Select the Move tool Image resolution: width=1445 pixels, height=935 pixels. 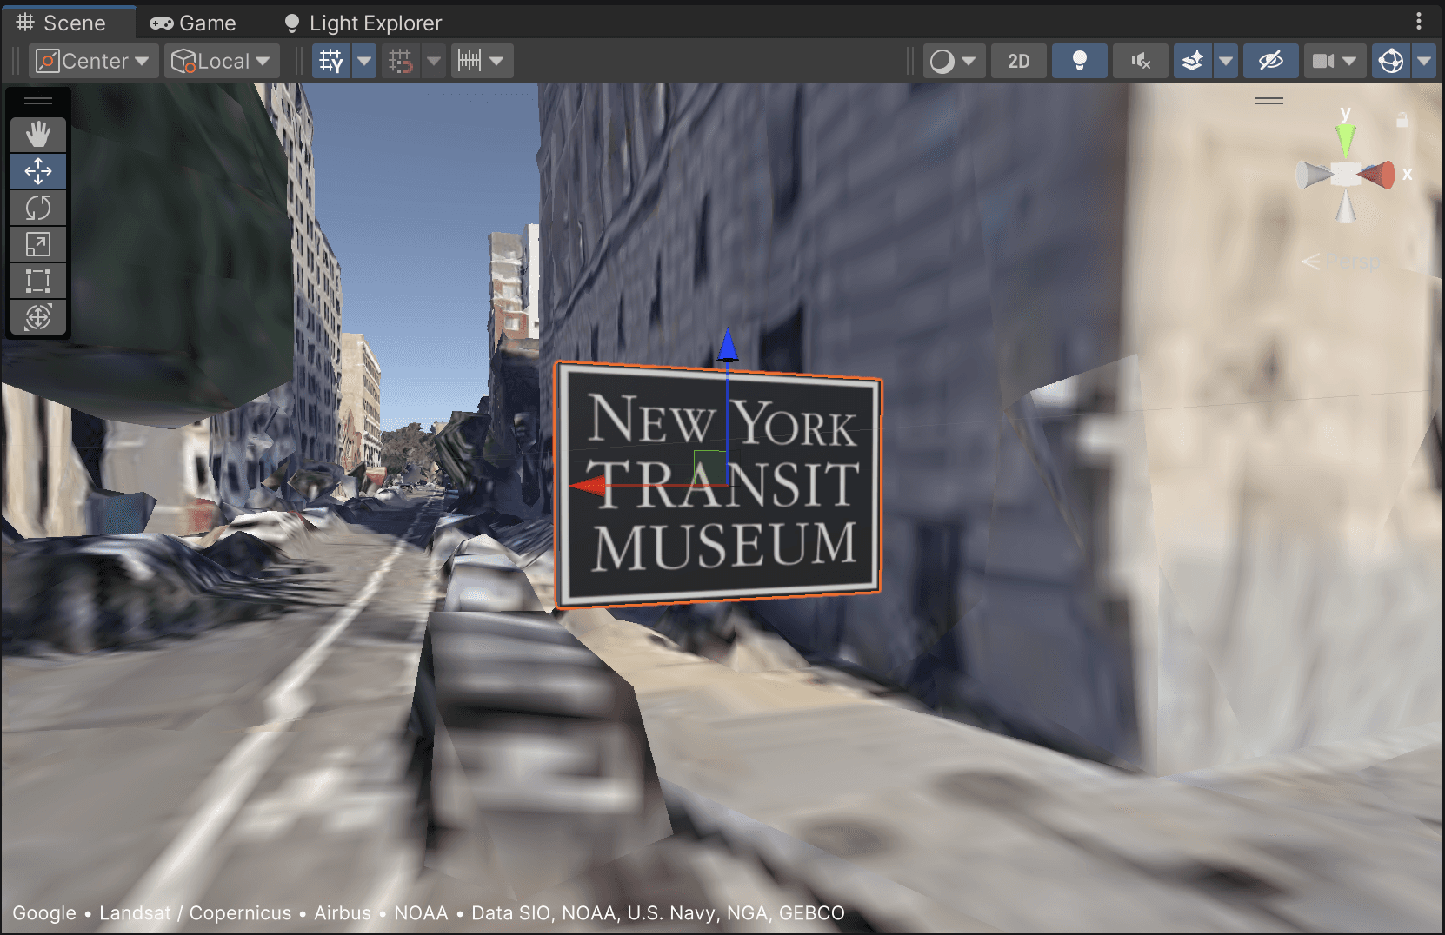[x=38, y=171]
